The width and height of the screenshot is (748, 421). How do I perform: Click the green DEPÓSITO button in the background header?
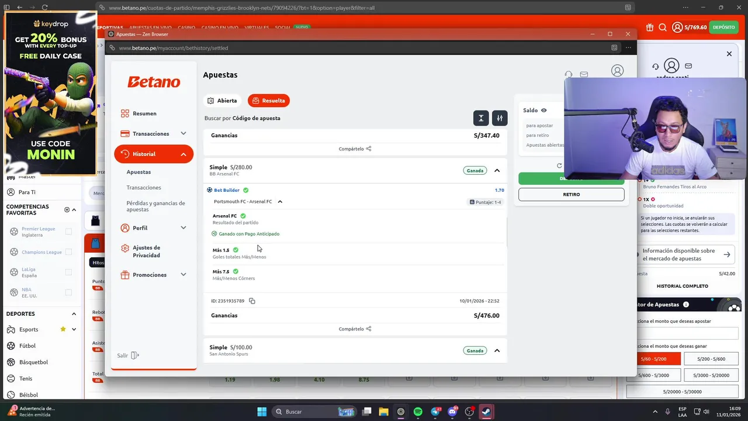click(723, 27)
